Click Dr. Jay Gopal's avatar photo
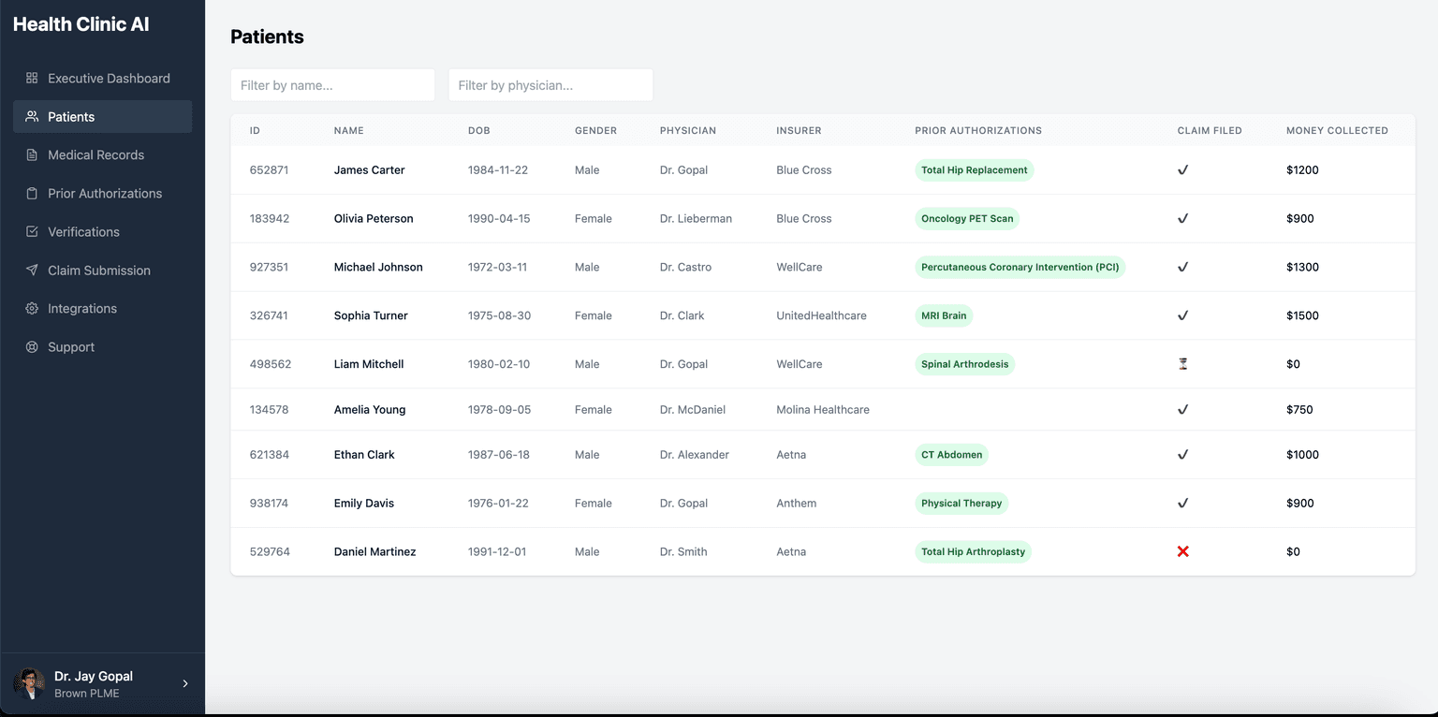 pyautogui.click(x=29, y=683)
